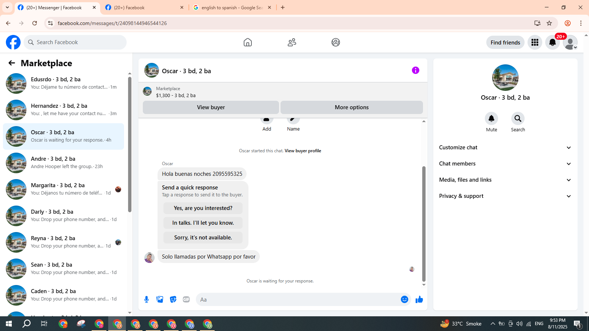
Task: Choose a GIF
Action: click(186, 299)
